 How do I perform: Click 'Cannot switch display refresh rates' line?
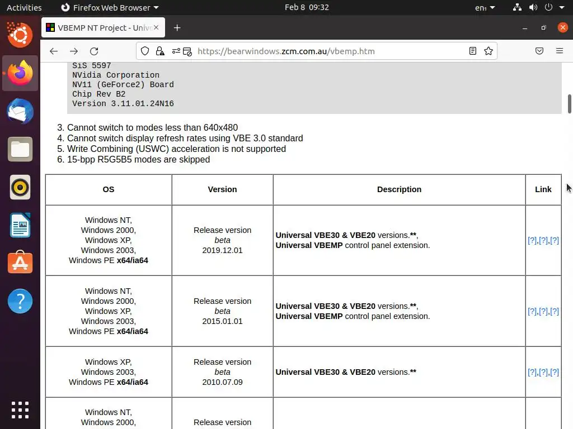(x=185, y=139)
